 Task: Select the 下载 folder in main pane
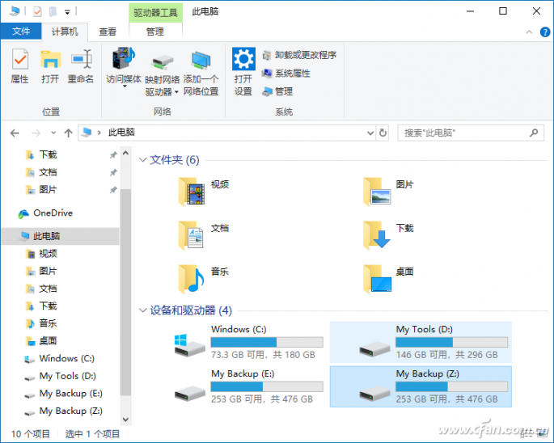click(388, 235)
